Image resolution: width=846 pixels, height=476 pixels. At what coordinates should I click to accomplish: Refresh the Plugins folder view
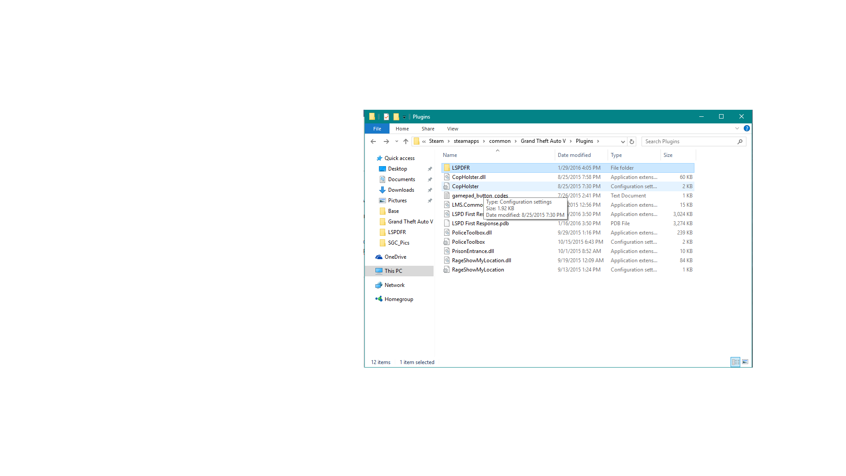click(632, 141)
